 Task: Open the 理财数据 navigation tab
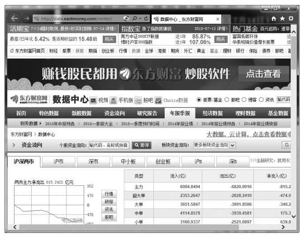245,113
